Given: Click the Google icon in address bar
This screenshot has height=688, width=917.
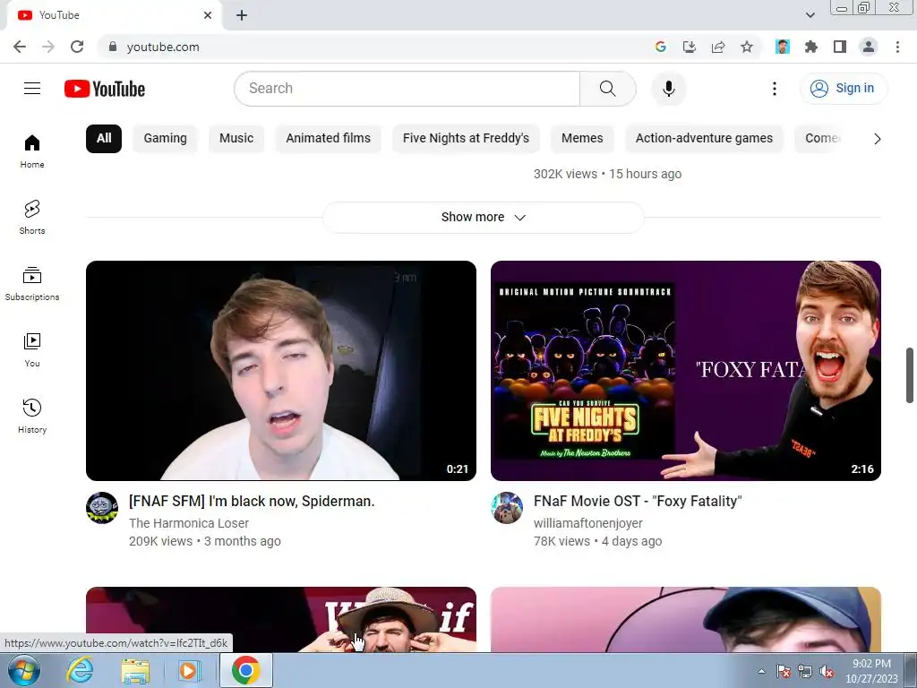Looking at the screenshot, I should (661, 47).
